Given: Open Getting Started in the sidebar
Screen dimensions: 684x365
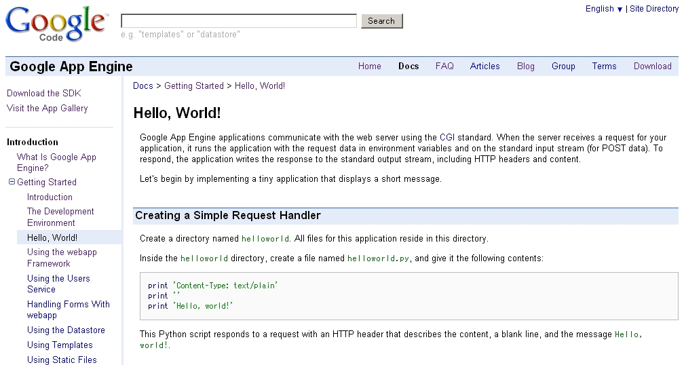Looking at the screenshot, I should point(47,182).
